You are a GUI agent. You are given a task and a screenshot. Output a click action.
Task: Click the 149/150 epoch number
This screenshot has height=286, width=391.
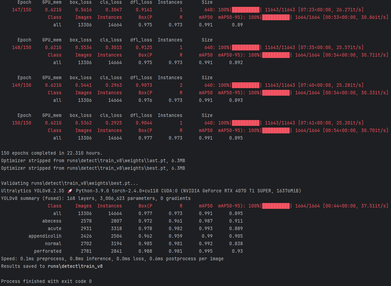[x=22, y=85]
